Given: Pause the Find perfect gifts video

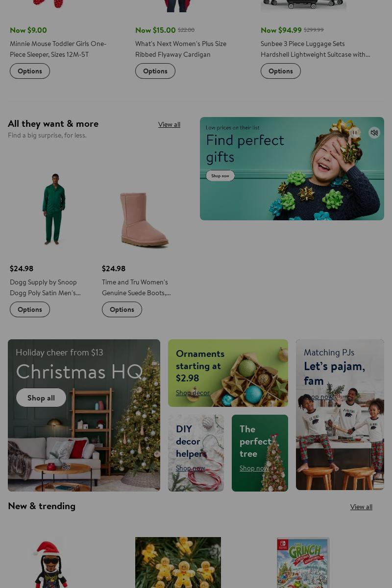Looking at the screenshot, I should point(355,133).
